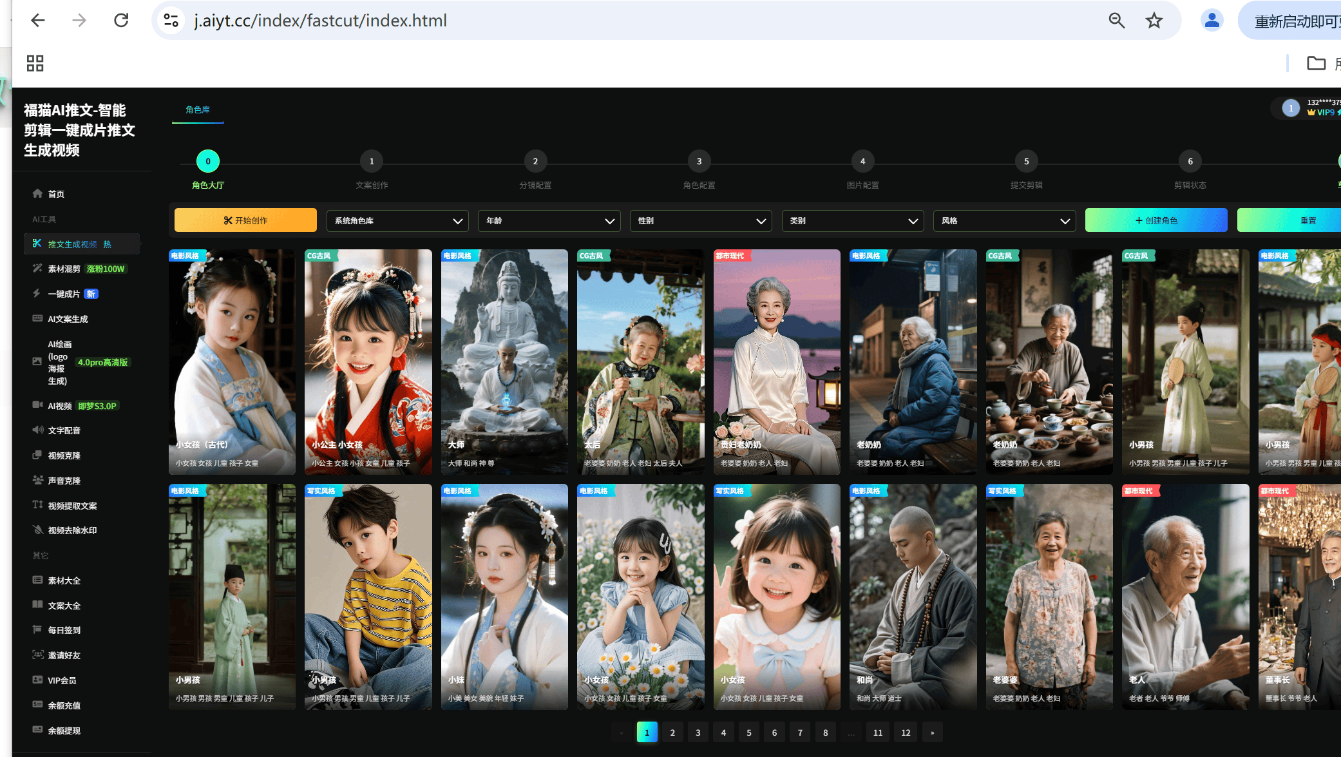Click the lightning icon for 一键成片
This screenshot has width=1341, height=757.
37,294
